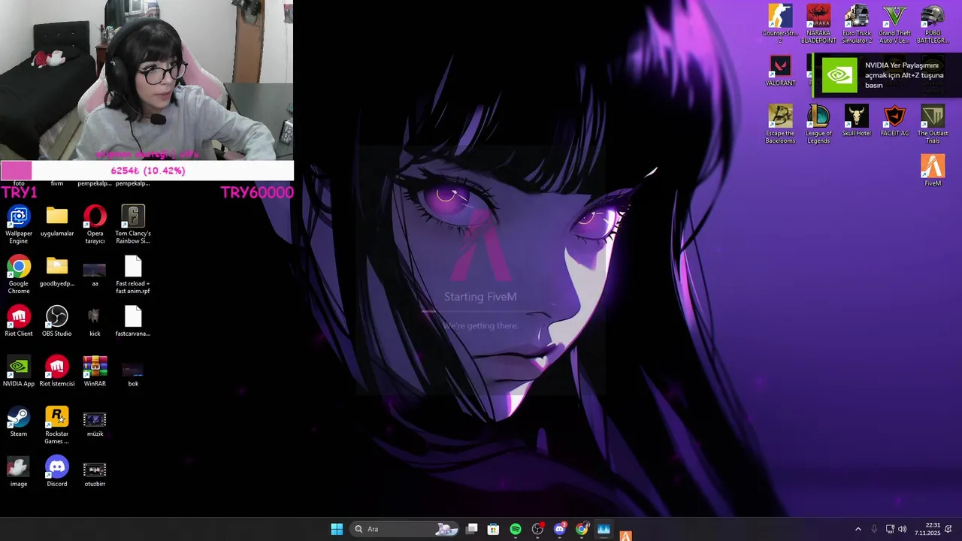962x541 pixels.
Task: Open Wallpaper Engine desktop shortcut
Action: 19,225
